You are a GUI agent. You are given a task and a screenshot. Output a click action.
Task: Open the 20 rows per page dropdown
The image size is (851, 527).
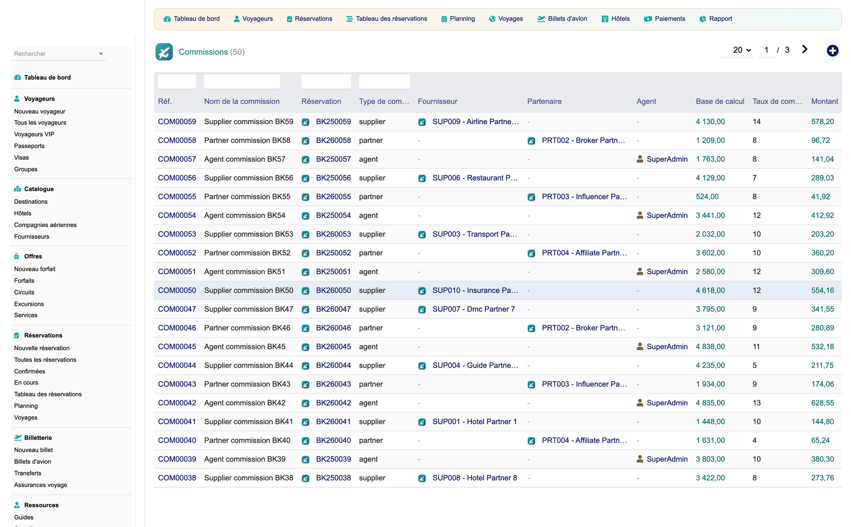click(742, 50)
